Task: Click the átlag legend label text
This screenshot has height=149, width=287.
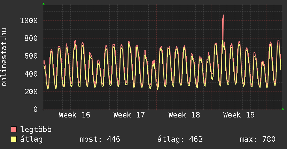Action: point(31,140)
